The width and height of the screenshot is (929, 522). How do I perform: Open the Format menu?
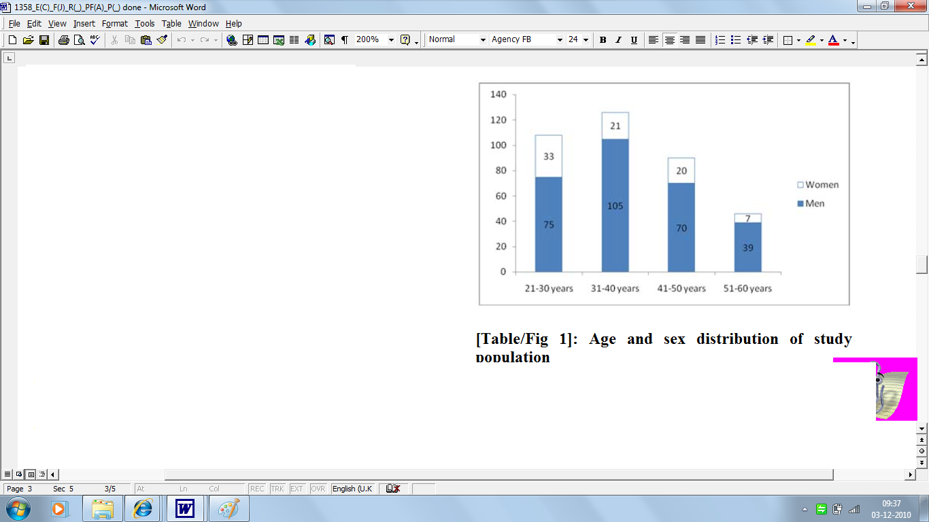(114, 24)
